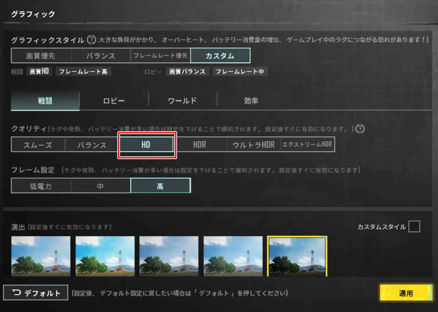This screenshot has width=438, height=312.
Task: Select カスタム graphics style
Action: pos(220,56)
